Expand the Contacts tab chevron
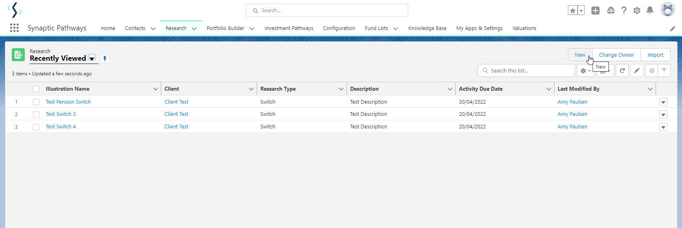Image resolution: width=682 pixels, height=228 pixels. [x=153, y=28]
